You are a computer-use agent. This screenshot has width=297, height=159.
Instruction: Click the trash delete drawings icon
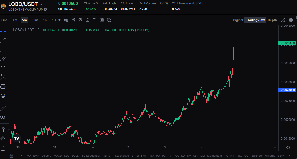pos(88,20)
